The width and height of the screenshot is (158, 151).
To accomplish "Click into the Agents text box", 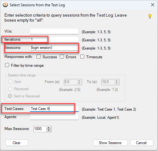I will tap(54, 117).
